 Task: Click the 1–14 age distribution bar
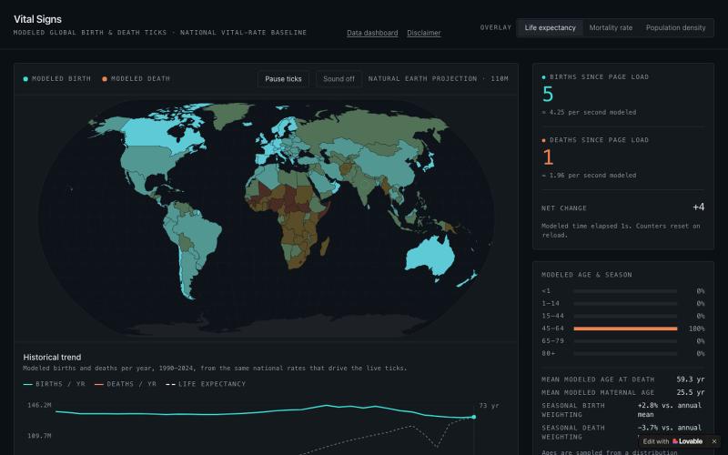[625, 304]
